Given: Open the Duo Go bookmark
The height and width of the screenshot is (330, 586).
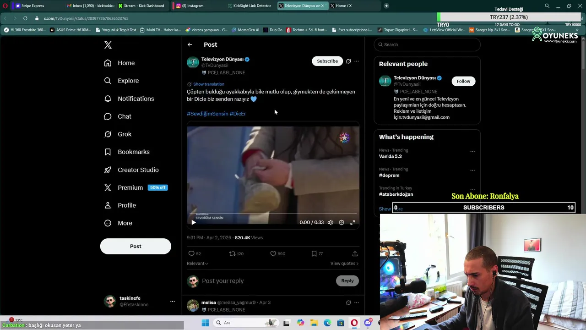Looking at the screenshot, I should click(273, 30).
